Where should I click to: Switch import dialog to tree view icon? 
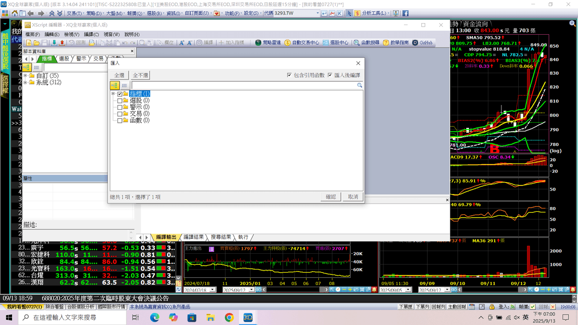click(x=115, y=85)
